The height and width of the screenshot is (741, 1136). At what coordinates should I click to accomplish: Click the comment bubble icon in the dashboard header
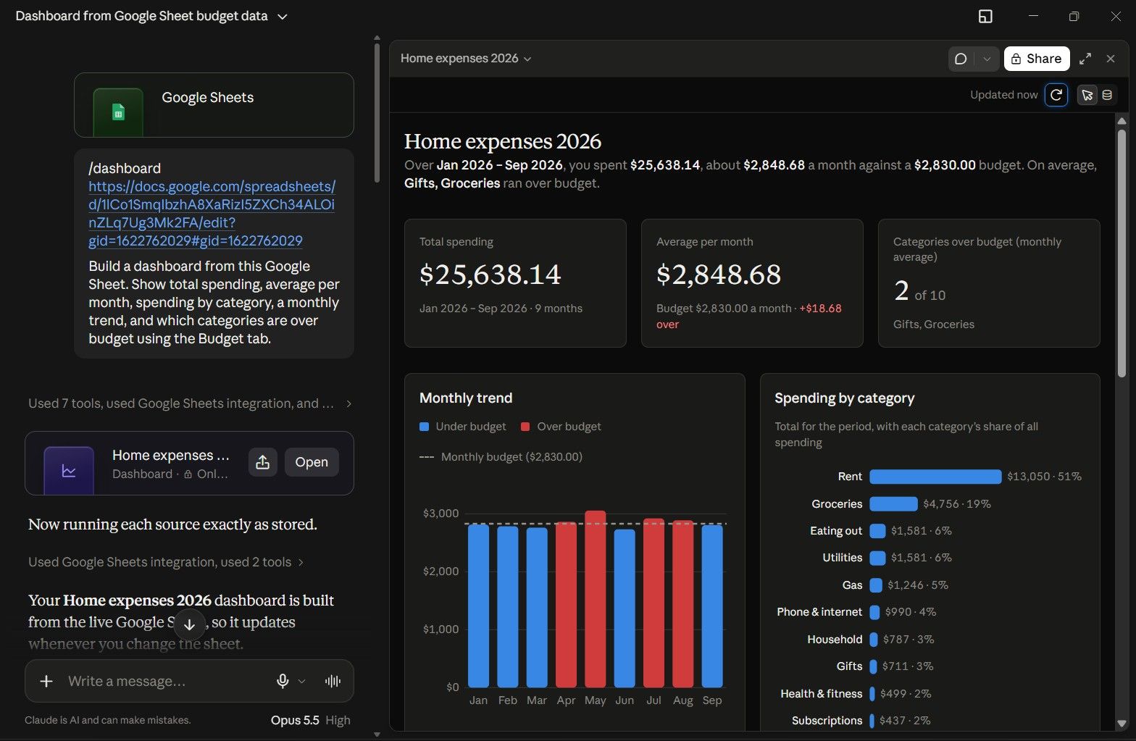[x=961, y=59]
